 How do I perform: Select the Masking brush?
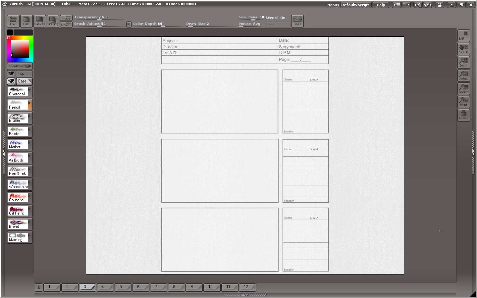tap(18, 237)
